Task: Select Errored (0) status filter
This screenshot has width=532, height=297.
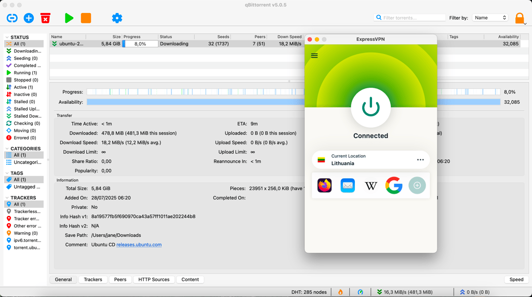Action: [24, 138]
